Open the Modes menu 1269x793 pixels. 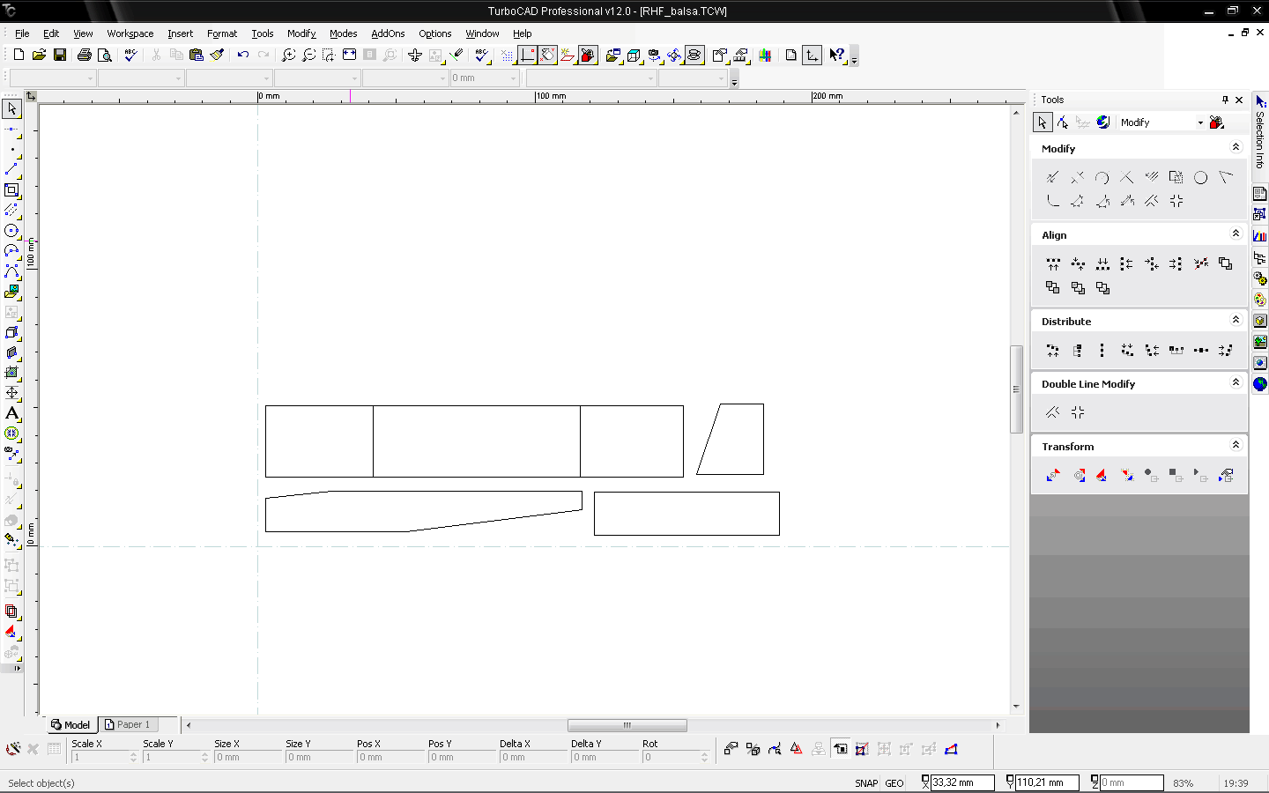click(x=343, y=33)
